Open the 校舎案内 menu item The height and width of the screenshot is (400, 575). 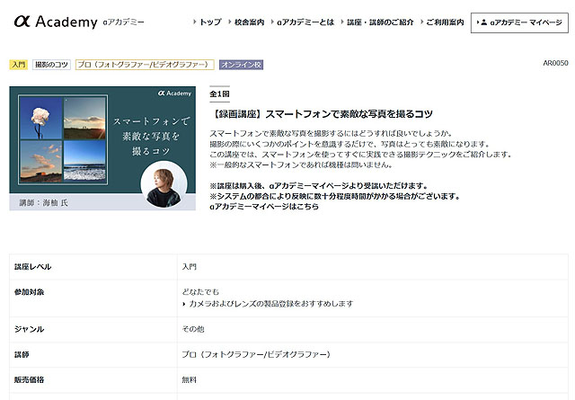[249, 22]
